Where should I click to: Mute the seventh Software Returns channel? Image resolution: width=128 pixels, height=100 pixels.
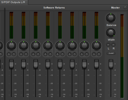(x=87, y=54)
